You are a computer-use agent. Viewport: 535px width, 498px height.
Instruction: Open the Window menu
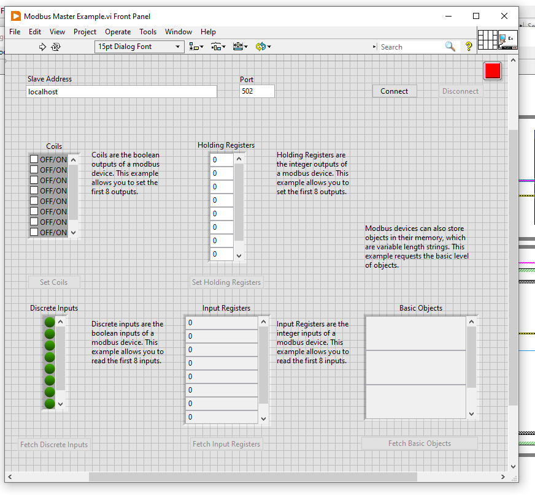179,32
